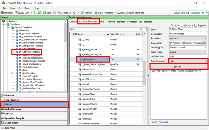The height and width of the screenshot is (130, 209).
Task: Open the Tools menu
Action: coord(27,8)
